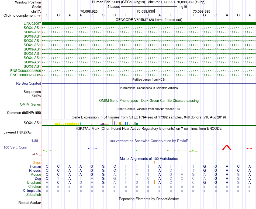Image resolution: width=256 pixels, height=209 pixels.
Task: Select the 100 Vert. Cons label
Action: point(15,147)
